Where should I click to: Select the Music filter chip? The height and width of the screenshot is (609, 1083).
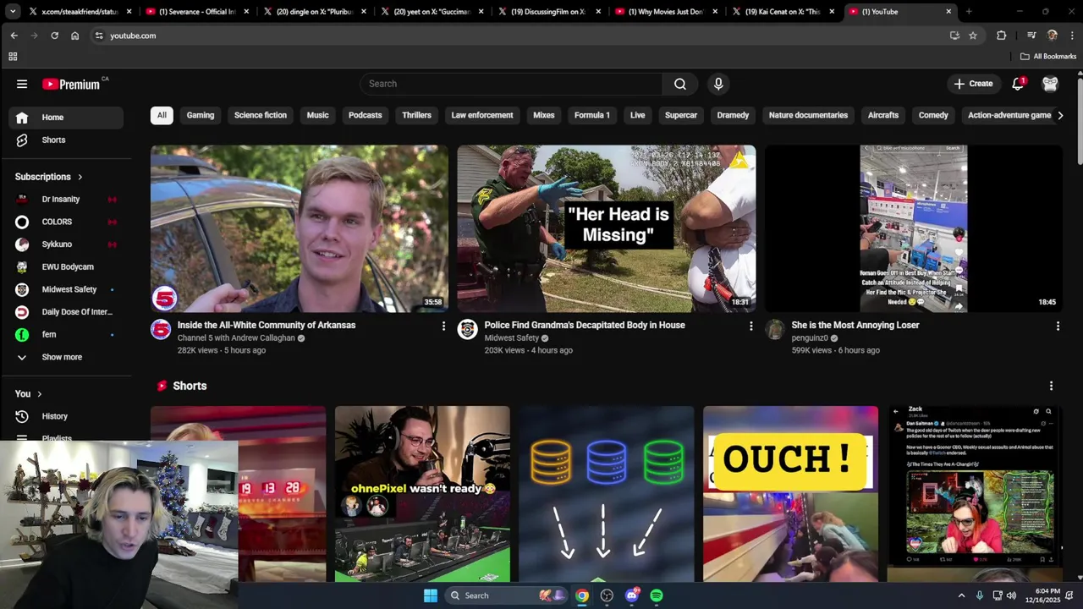(317, 115)
